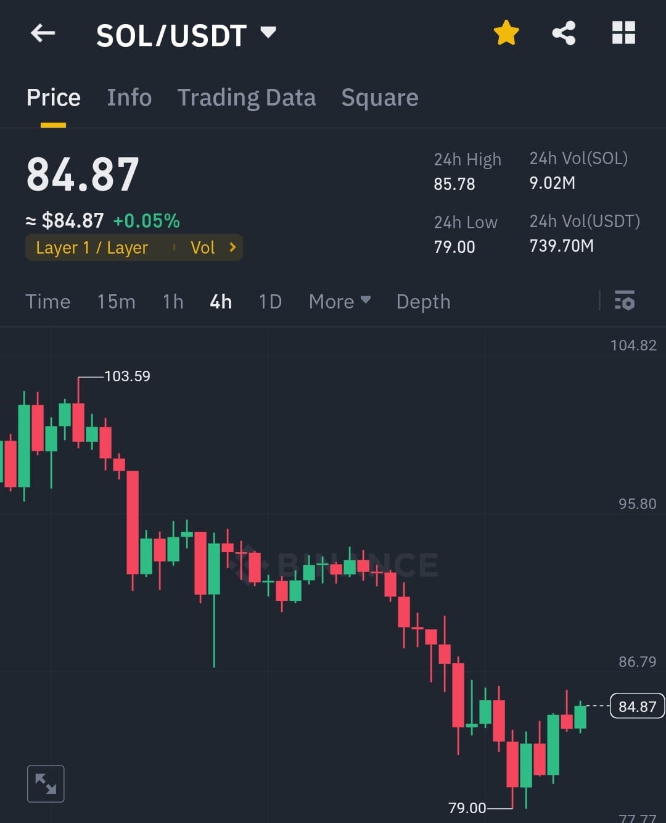Open the Square tab
Screen dimensions: 666x823
pyautogui.click(x=379, y=97)
